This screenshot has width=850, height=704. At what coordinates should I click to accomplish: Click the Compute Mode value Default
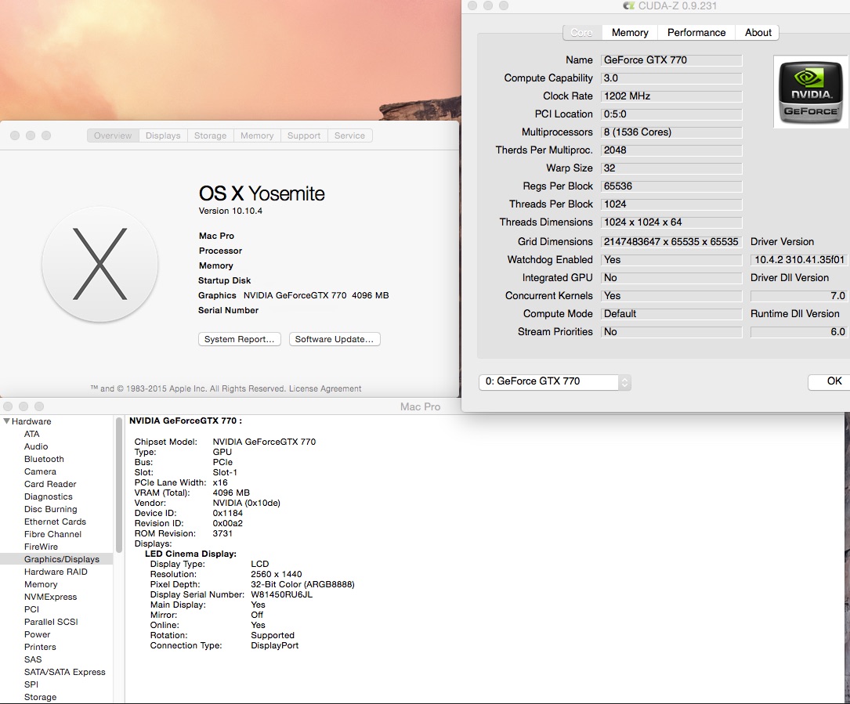671,314
